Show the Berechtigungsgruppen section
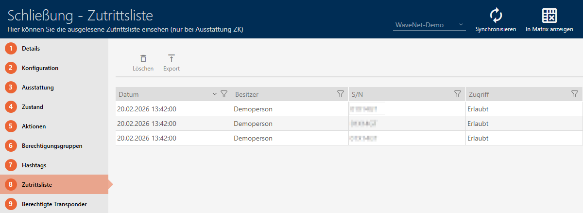583x213 pixels. click(x=51, y=146)
